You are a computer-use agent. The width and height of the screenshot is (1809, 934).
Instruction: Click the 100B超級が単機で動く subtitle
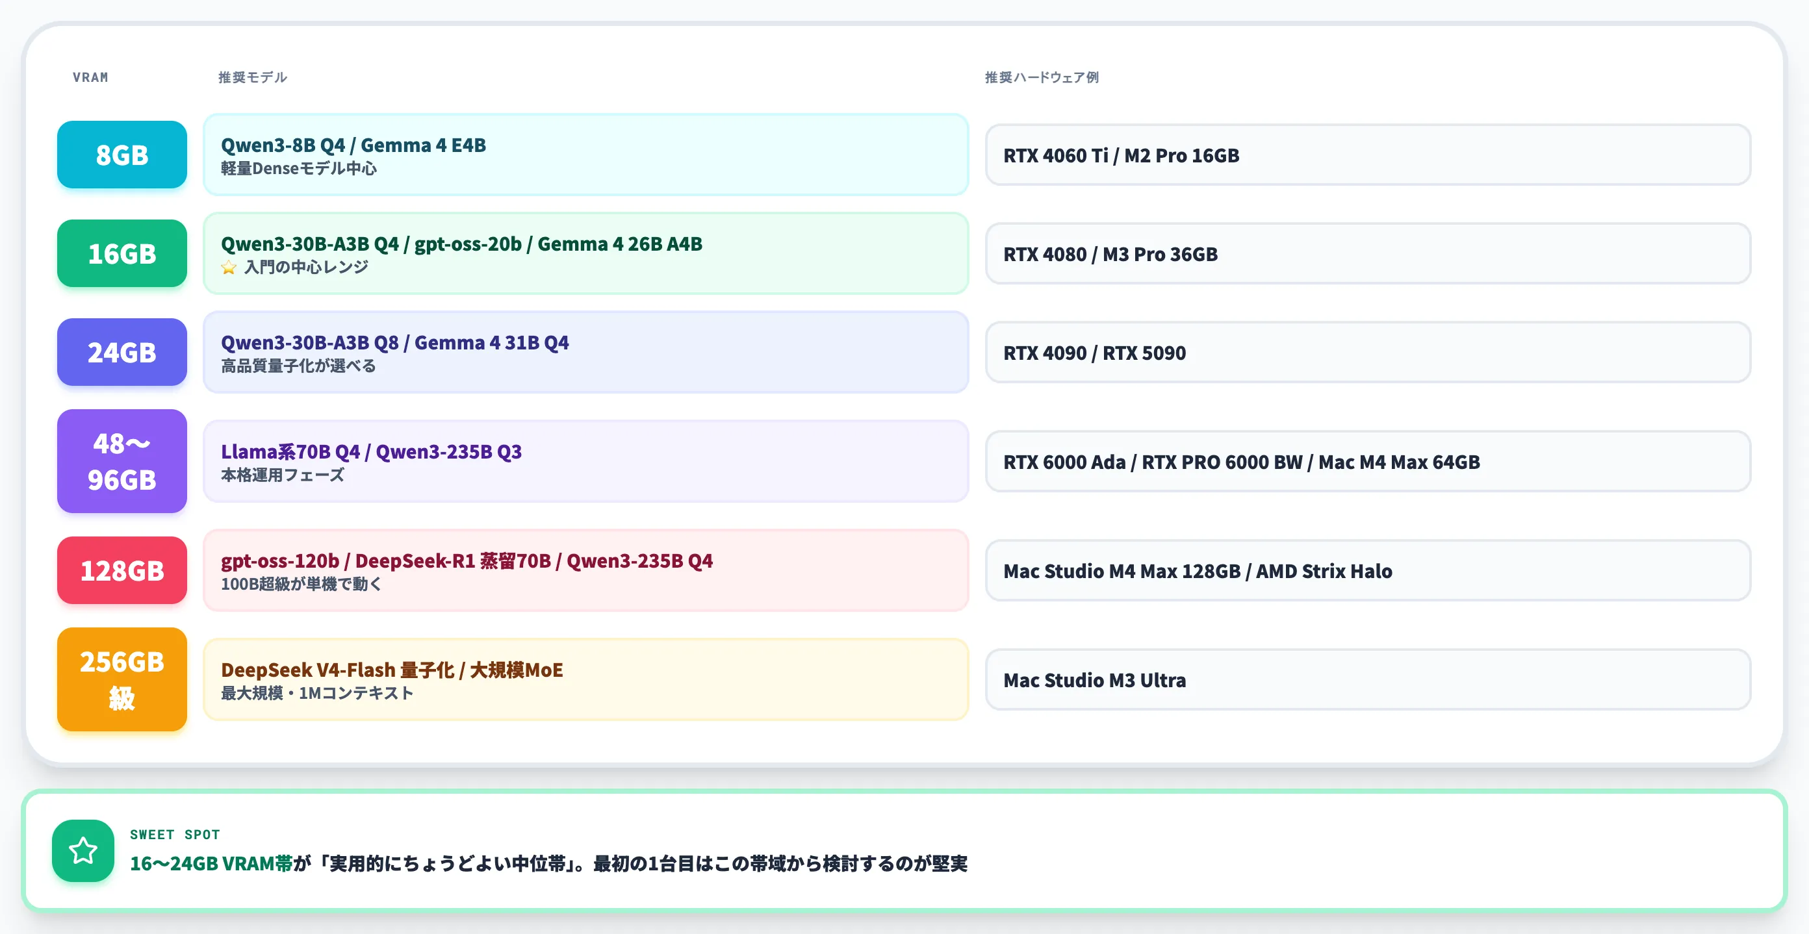(301, 584)
